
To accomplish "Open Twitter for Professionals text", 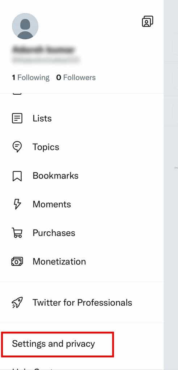I will click(82, 302).
